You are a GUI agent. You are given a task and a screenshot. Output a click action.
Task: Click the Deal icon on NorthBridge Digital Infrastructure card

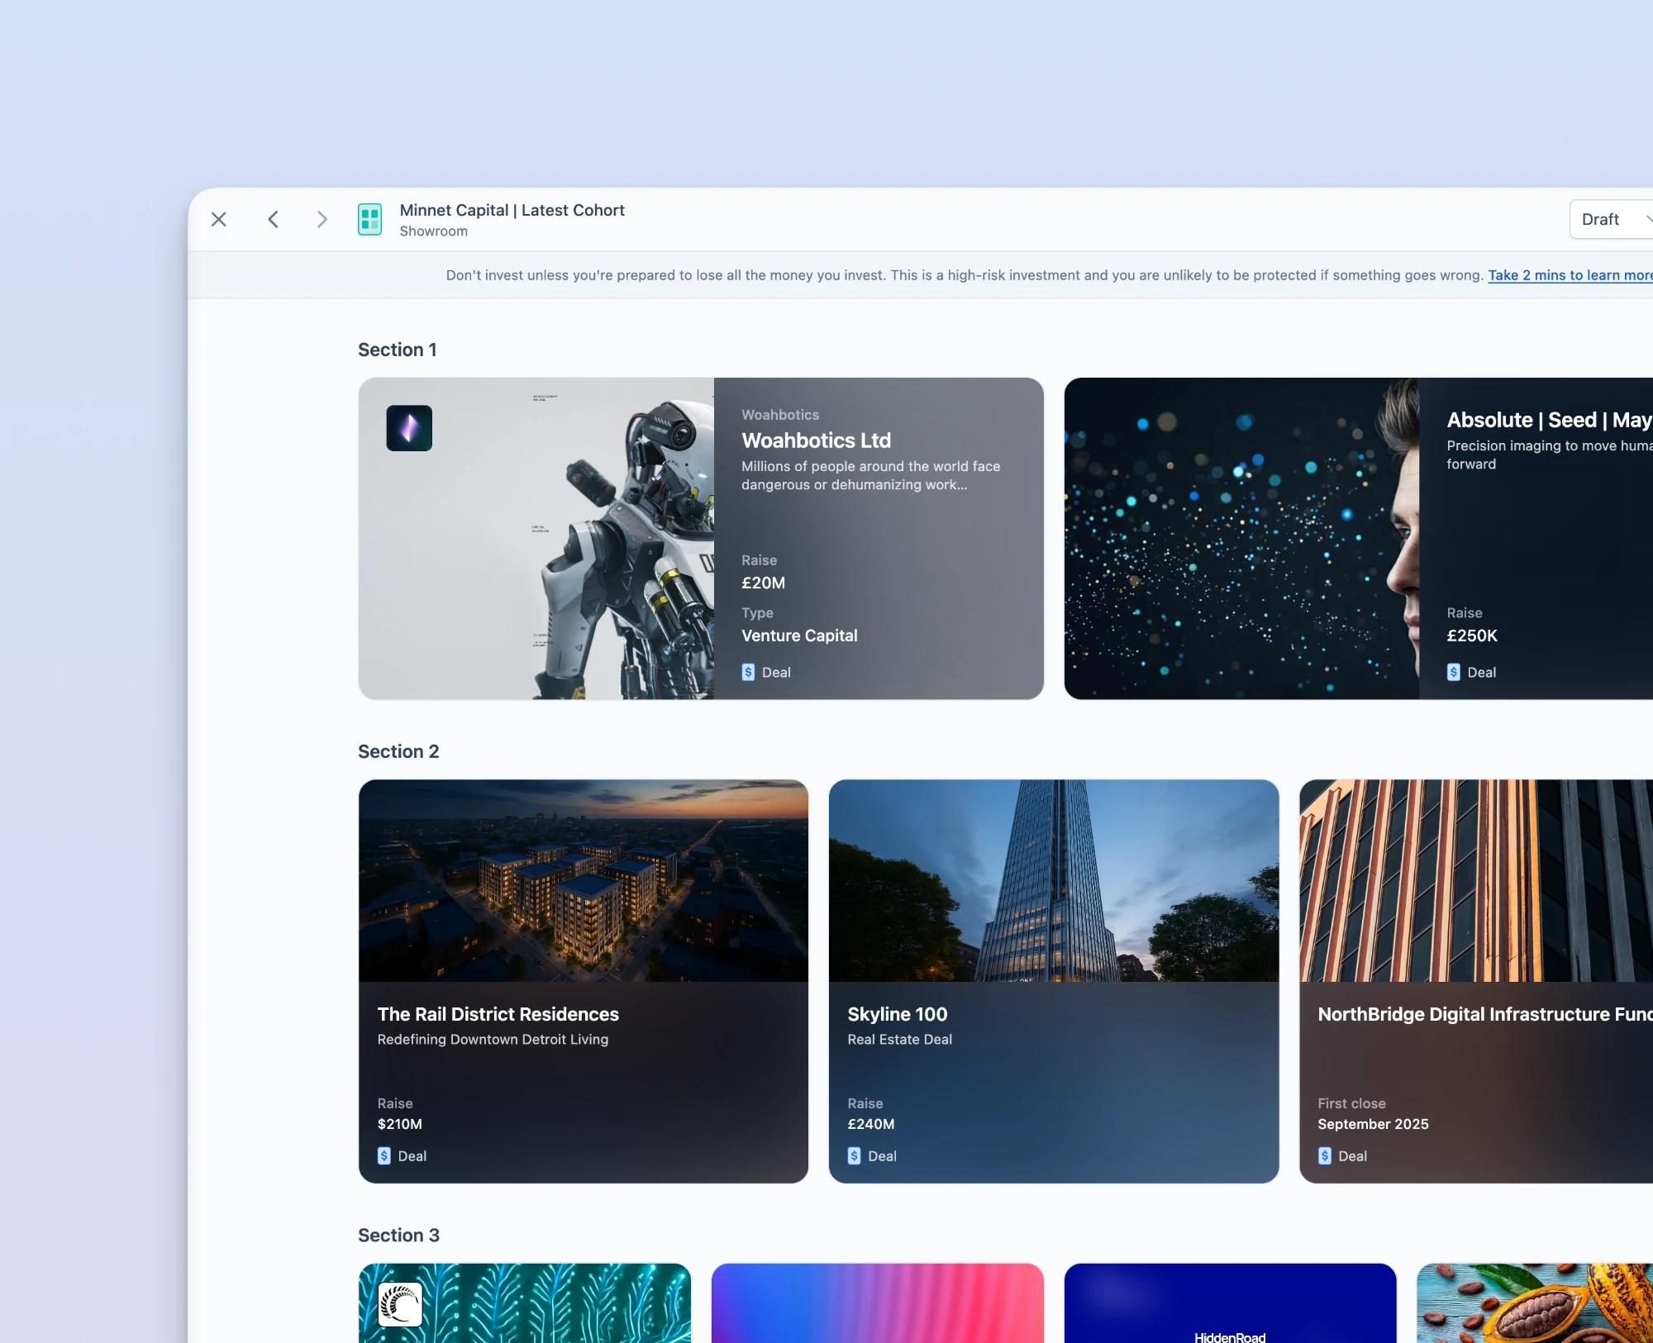1325,1155
